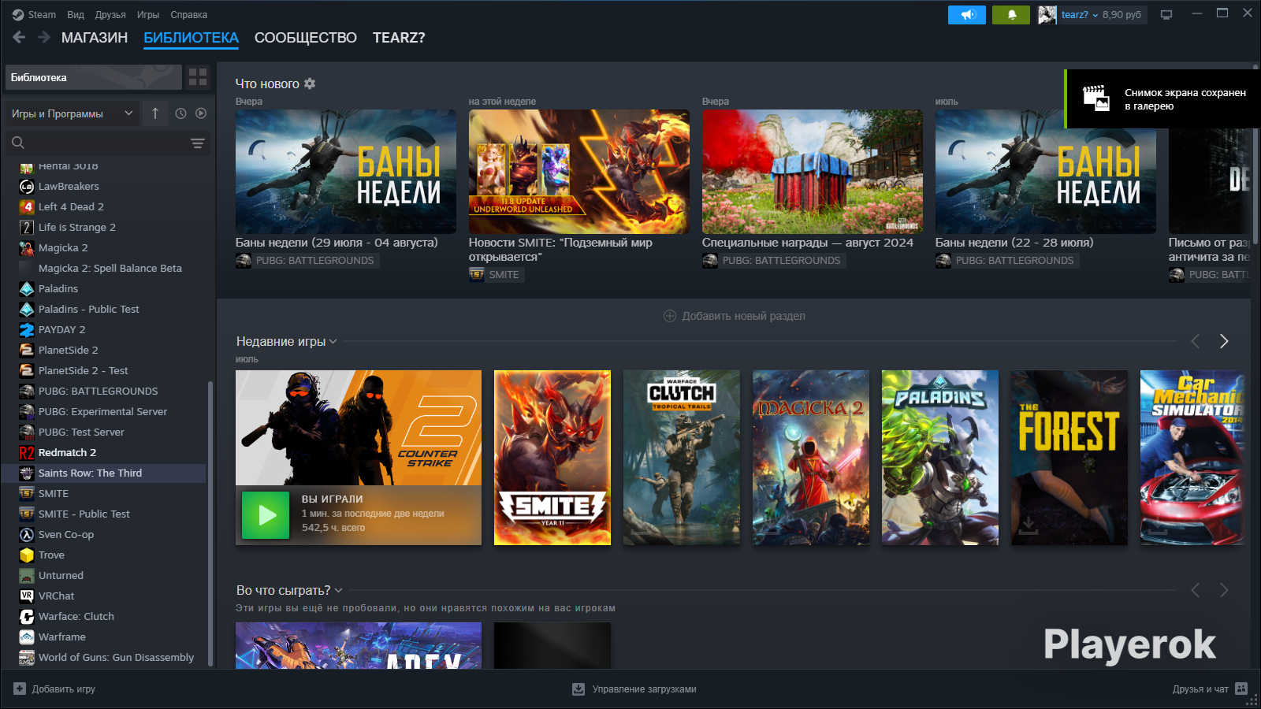Select Saints Row: The Third in list
Image resolution: width=1261 pixels, height=709 pixels.
(104, 473)
